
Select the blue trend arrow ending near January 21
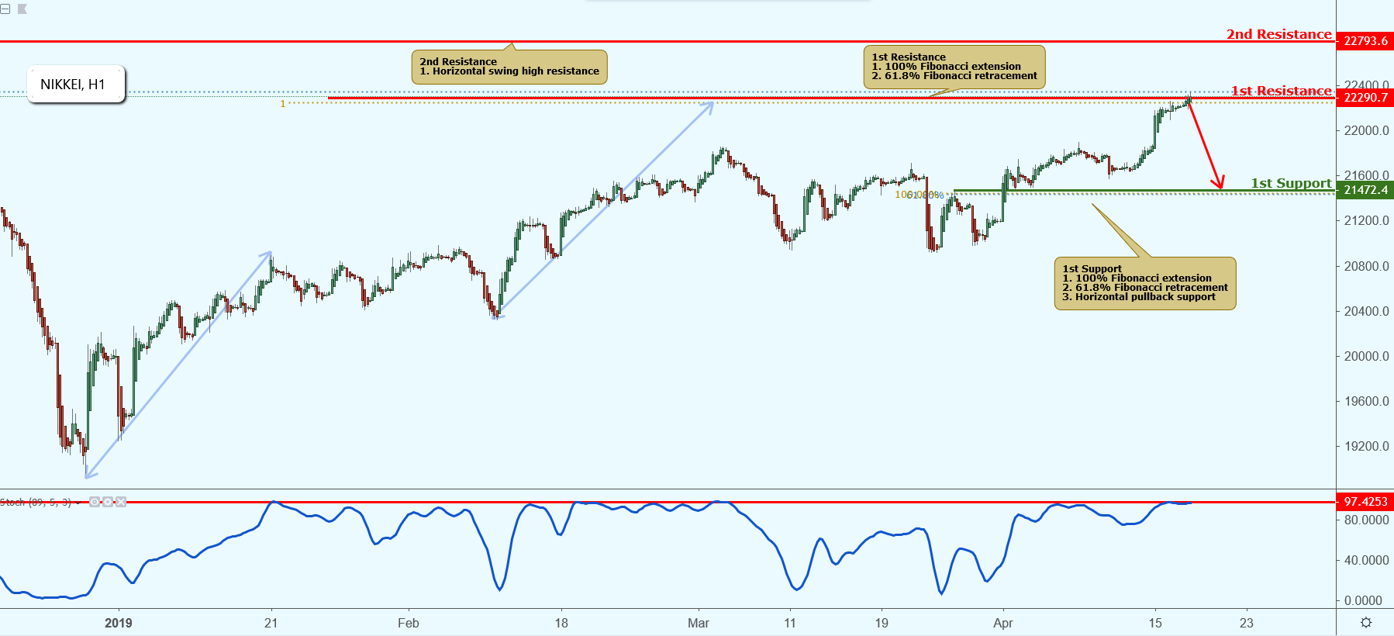point(178,364)
